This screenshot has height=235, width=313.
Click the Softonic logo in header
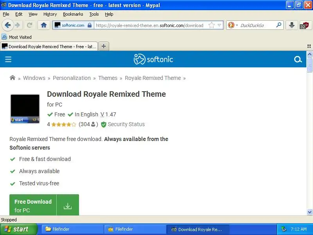(x=153, y=59)
